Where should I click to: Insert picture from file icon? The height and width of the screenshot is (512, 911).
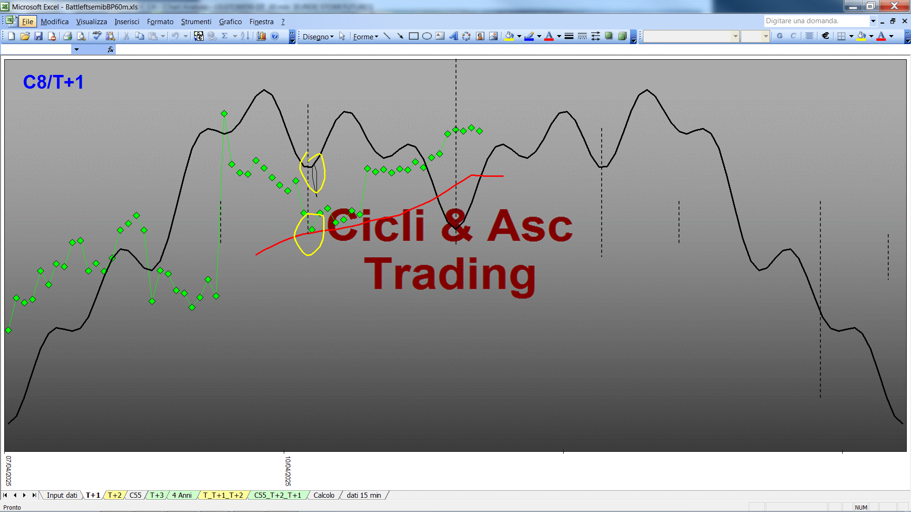pyautogui.click(x=493, y=36)
